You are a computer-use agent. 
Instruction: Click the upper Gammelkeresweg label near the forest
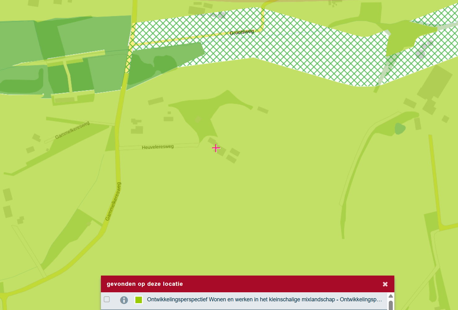[x=72, y=130]
